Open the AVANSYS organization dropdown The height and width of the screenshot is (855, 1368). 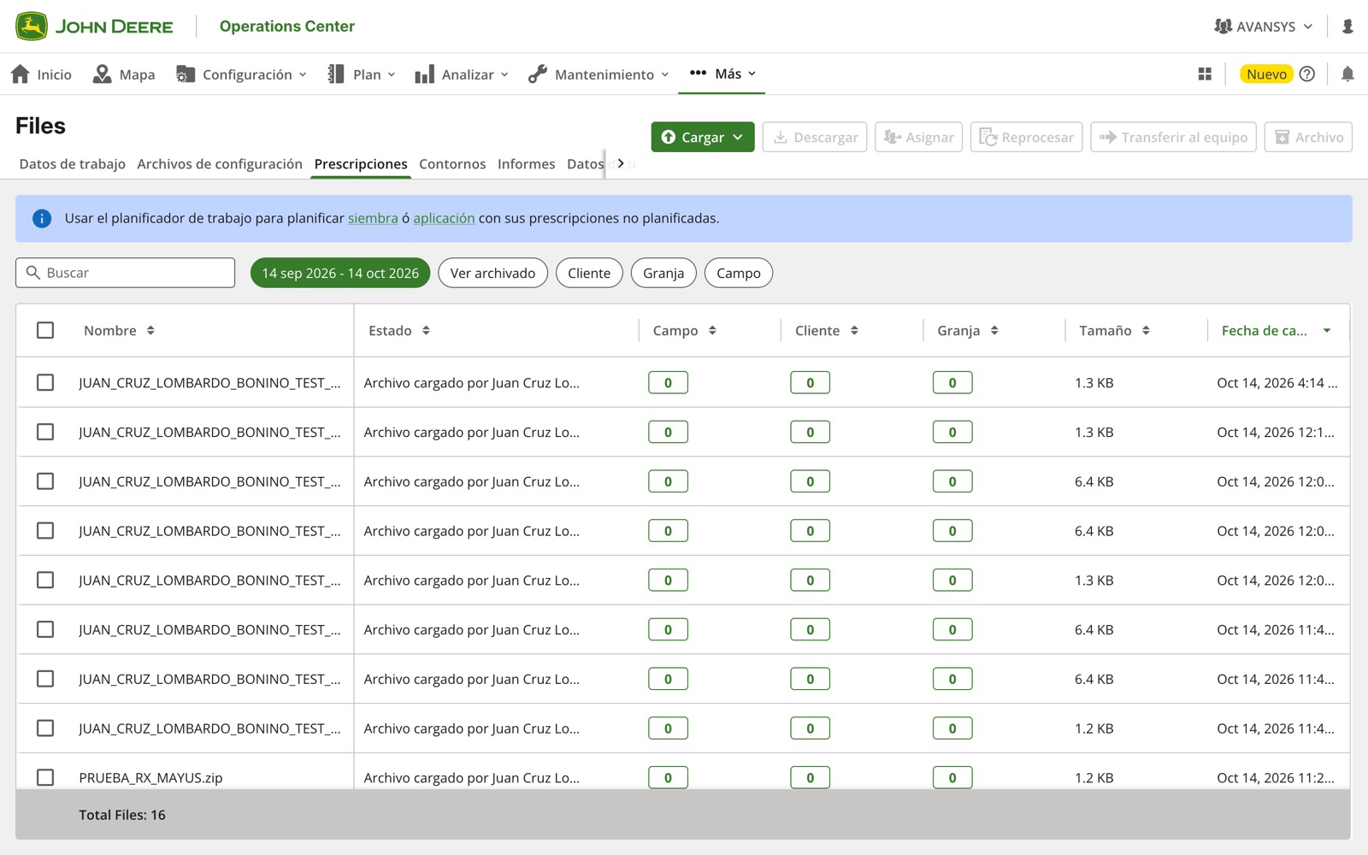(x=1263, y=27)
